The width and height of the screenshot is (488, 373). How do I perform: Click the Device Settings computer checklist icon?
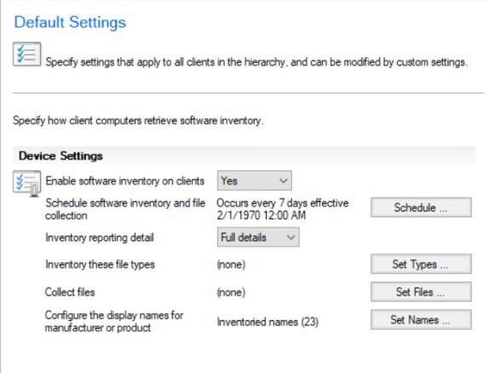(x=26, y=183)
